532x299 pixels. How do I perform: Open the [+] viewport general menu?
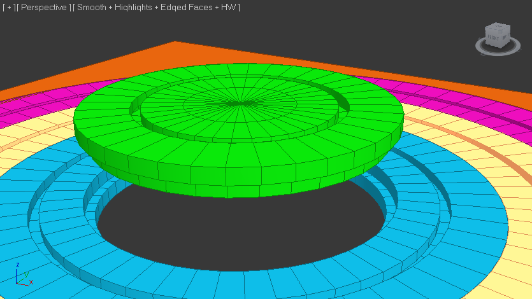pos(9,7)
